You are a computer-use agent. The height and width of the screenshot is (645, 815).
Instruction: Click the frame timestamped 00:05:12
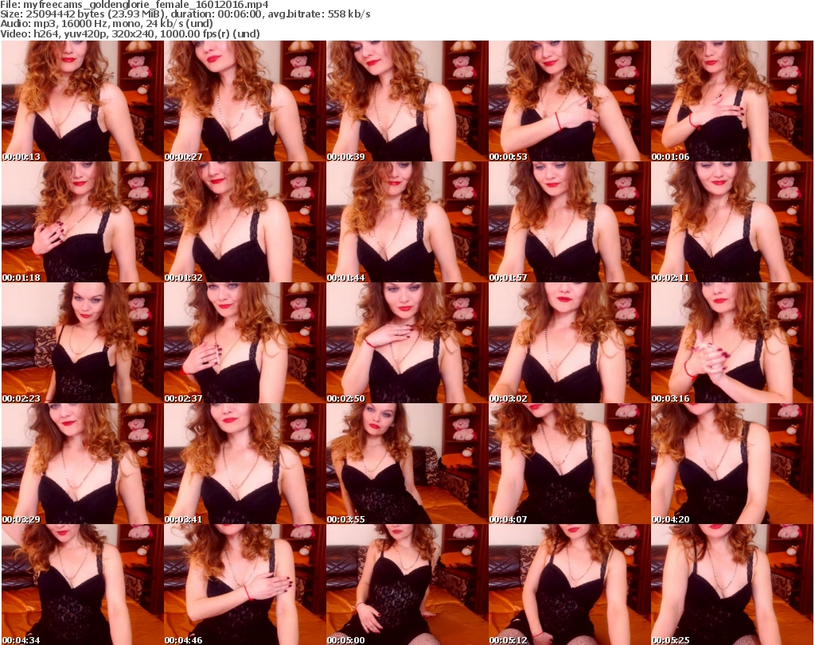569,585
